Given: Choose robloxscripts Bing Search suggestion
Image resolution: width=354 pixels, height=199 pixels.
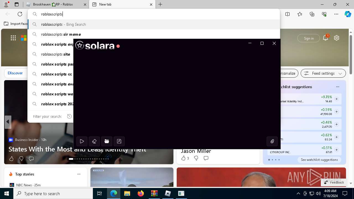Looking at the screenshot, I should pyautogui.click(x=154, y=24).
